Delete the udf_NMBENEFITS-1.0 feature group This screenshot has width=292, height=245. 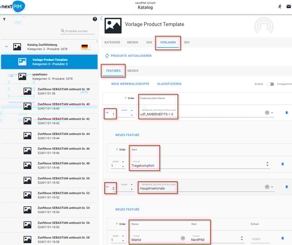pos(287,113)
